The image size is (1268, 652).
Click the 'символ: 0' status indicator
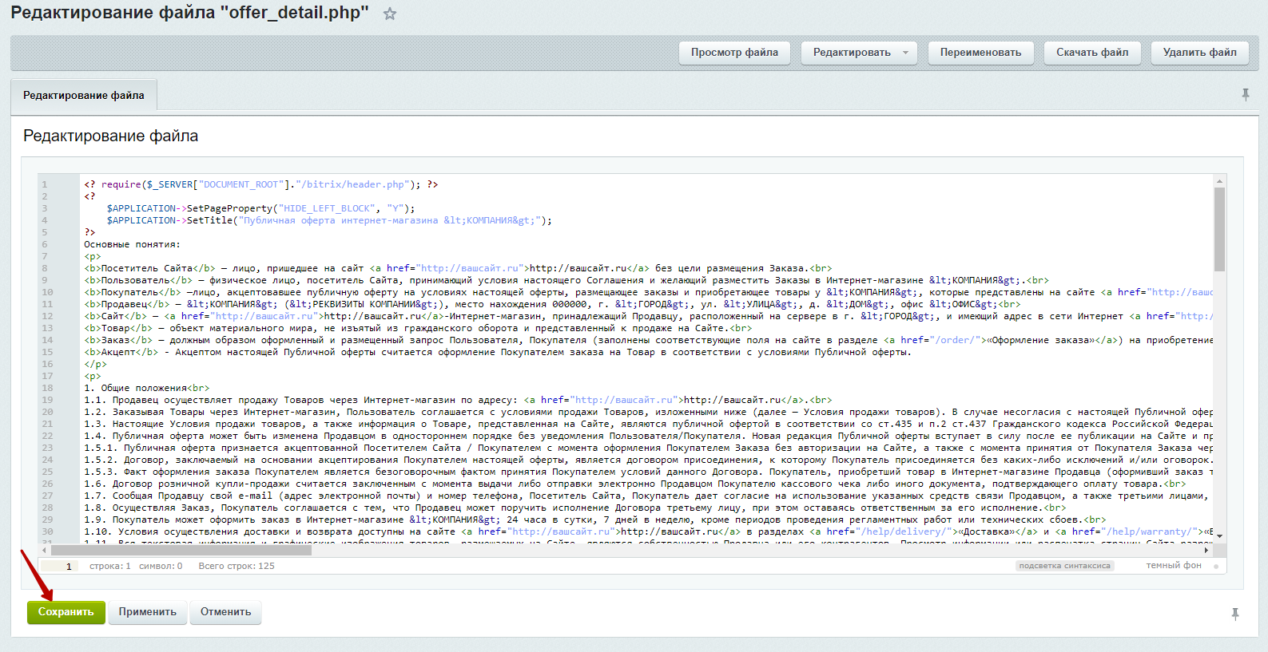(x=161, y=566)
